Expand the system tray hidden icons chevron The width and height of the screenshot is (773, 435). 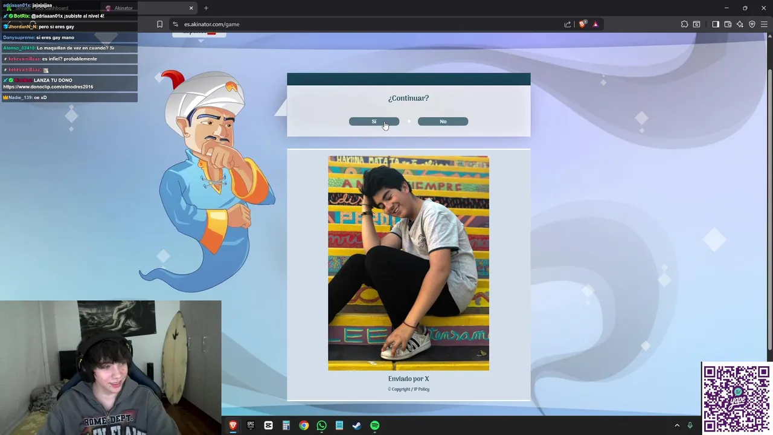tap(677, 425)
